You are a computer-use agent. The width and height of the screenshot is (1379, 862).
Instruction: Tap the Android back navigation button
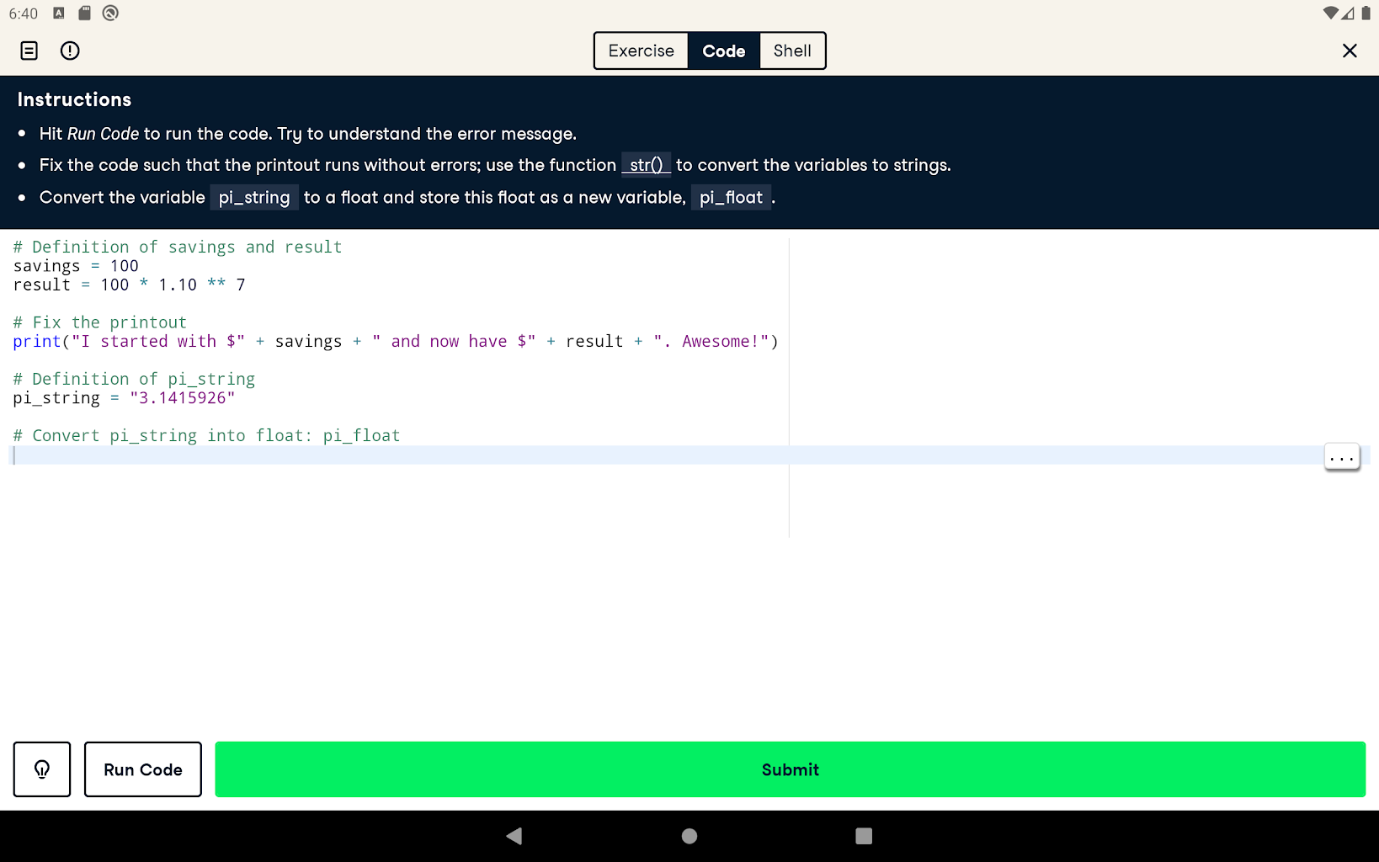514,836
